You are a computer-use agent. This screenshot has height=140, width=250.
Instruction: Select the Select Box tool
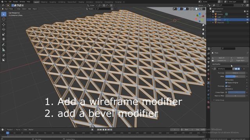(x=4, y=14)
